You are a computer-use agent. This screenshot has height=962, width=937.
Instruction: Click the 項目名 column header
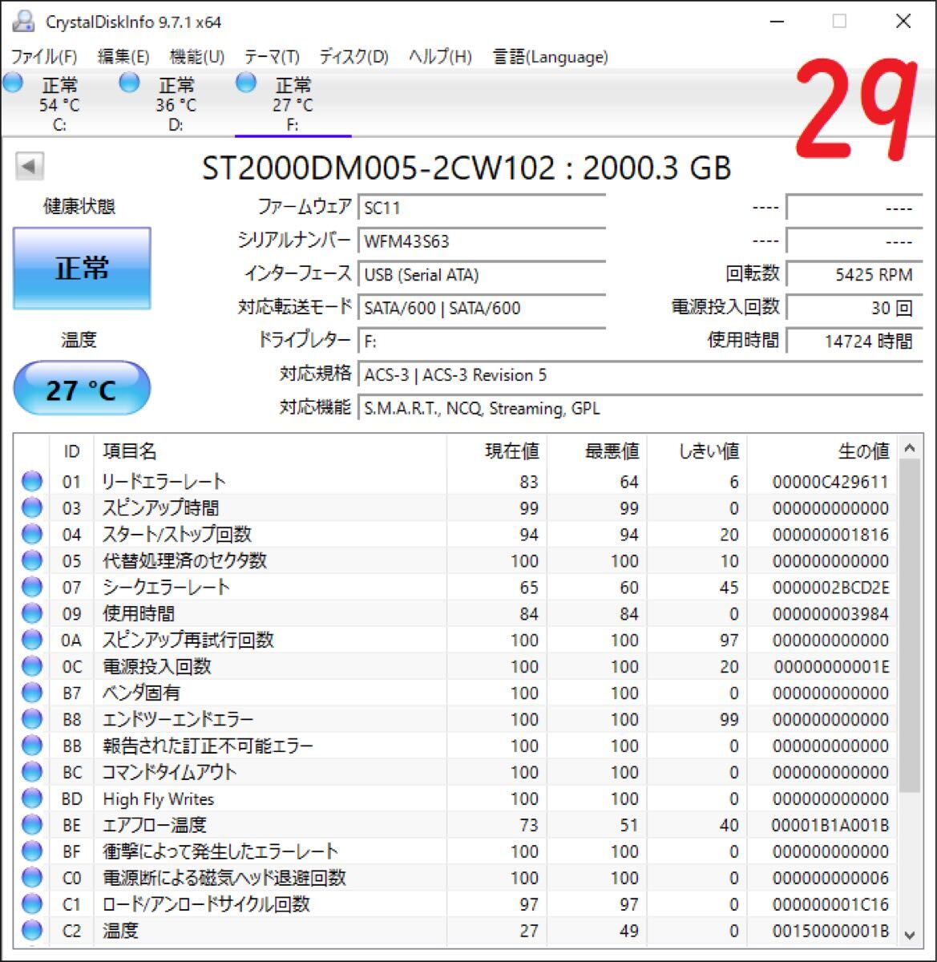(x=270, y=451)
